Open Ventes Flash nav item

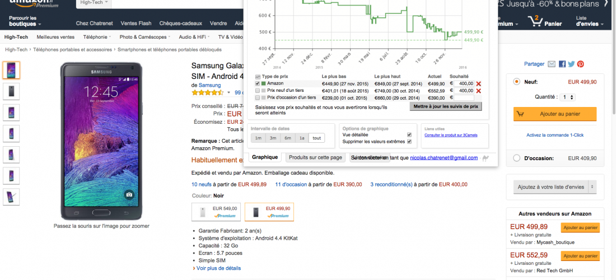click(x=136, y=23)
